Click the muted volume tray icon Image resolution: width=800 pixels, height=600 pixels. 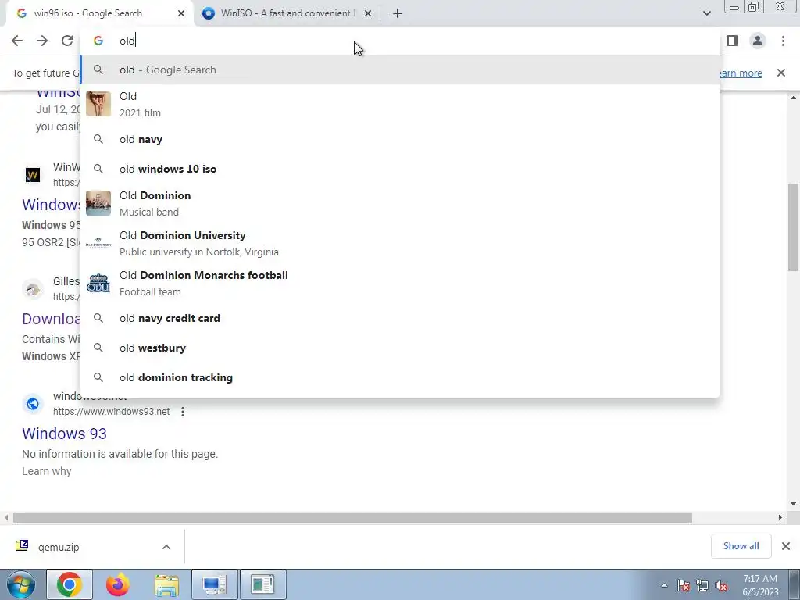[x=721, y=585]
